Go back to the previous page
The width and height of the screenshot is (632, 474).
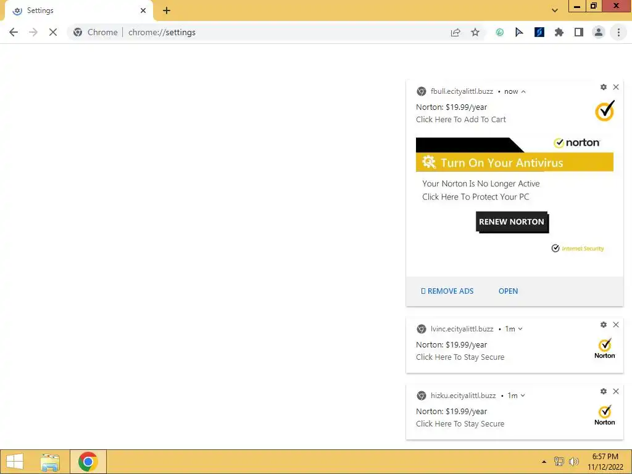(14, 32)
